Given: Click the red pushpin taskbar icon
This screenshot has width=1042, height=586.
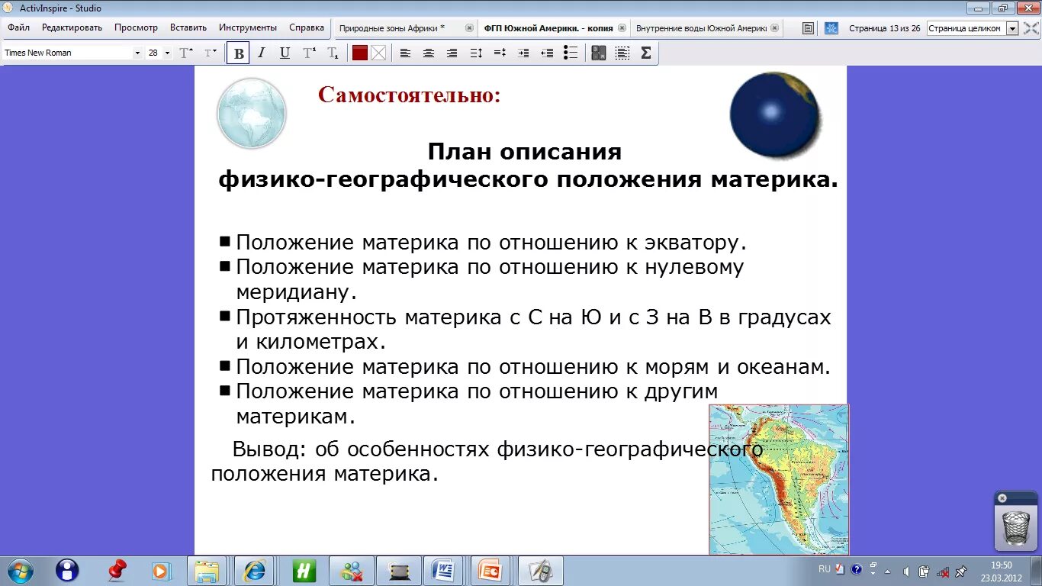Looking at the screenshot, I should click(116, 570).
